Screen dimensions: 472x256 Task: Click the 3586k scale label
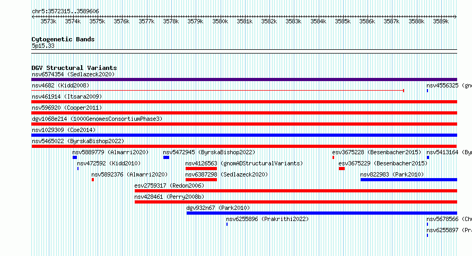point(367,21)
